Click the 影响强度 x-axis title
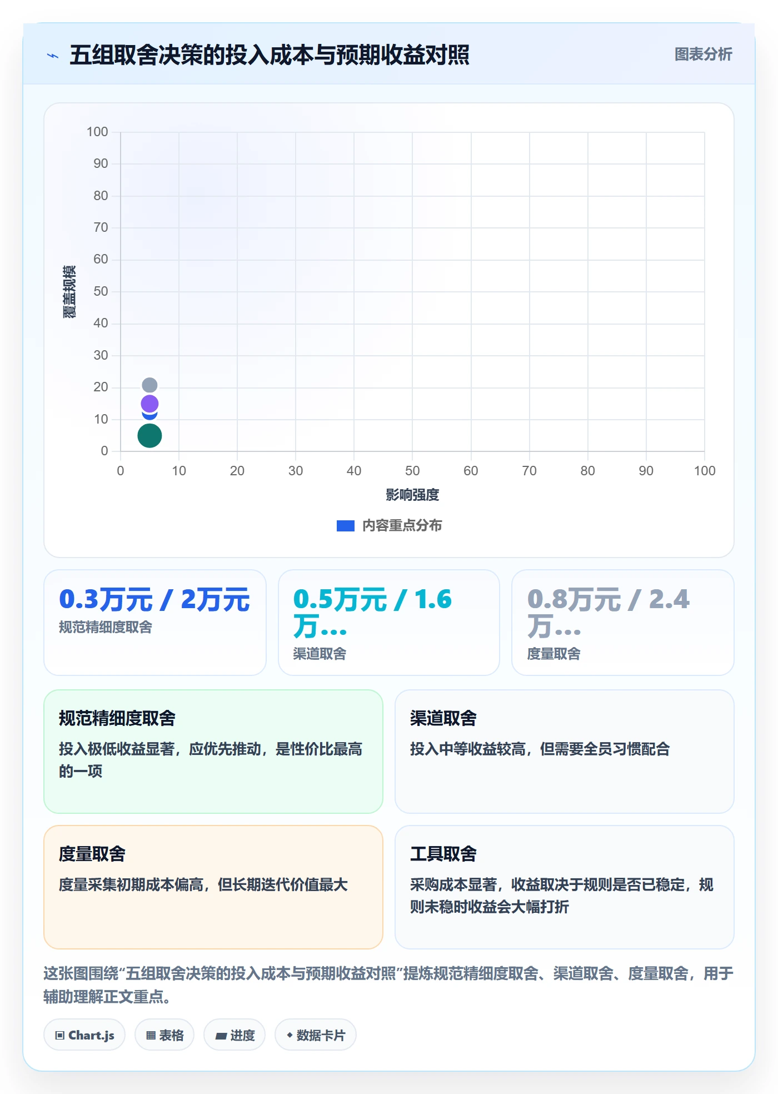778x1094 pixels. point(412,495)
